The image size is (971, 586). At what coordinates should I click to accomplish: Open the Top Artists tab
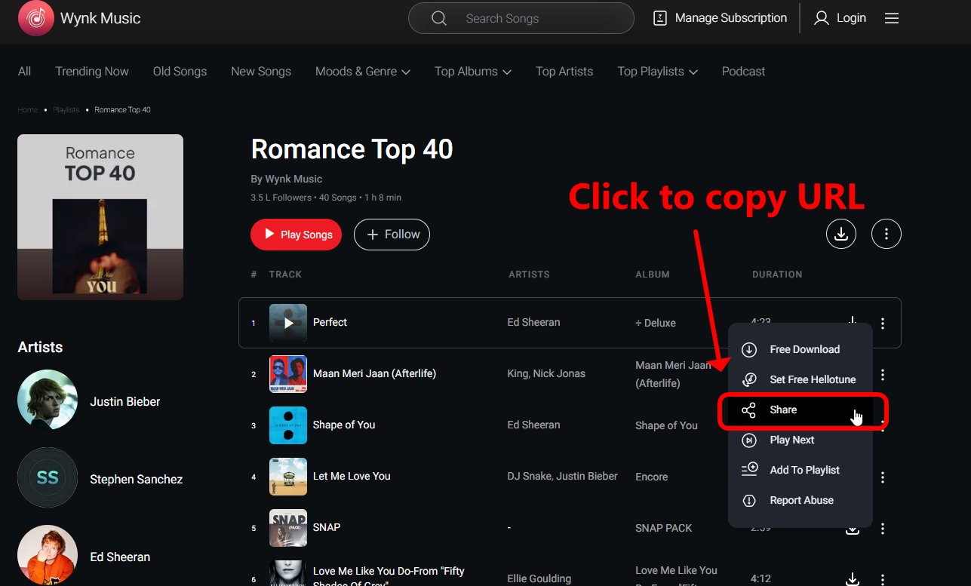(564, 72)
